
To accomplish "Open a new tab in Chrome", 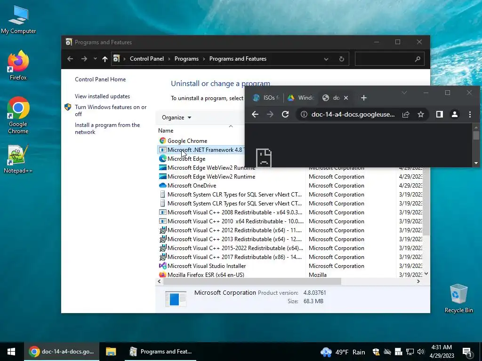I will coord(364,98).
